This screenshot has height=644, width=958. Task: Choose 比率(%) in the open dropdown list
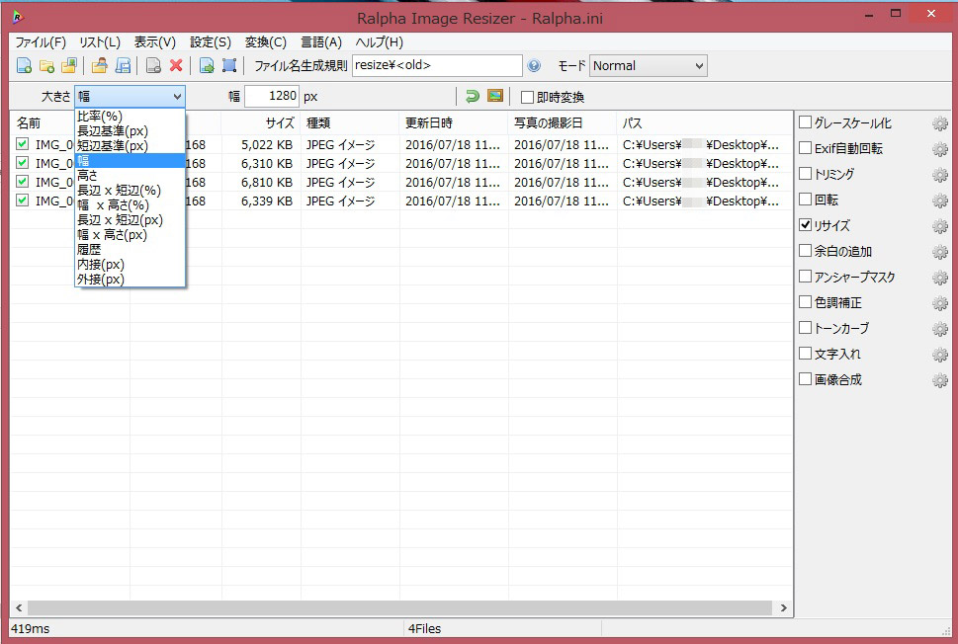coord(100,116)
